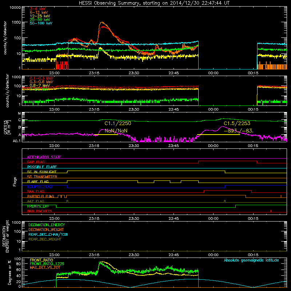The height and width of the screenshot is (291, 291).
Task: Click the 23:15 time label under Flags panel
Action: pos(94,219)
